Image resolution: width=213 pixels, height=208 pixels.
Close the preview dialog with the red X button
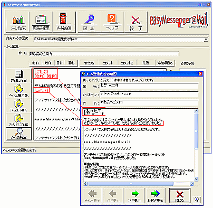(180, 195)
